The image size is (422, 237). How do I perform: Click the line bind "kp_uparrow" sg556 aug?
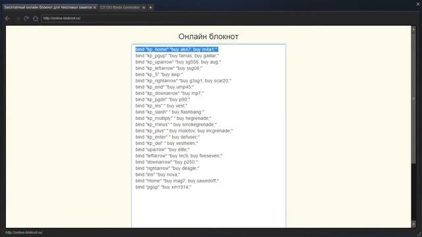[x=178, y=62]
